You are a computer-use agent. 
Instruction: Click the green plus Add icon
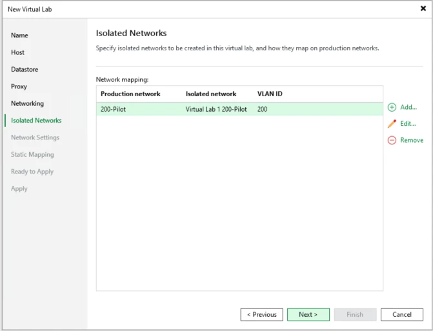click(392, 107)
